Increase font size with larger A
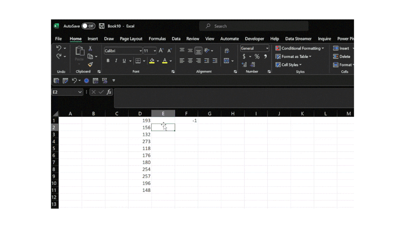The image size is (405, 228). [161, 51]
